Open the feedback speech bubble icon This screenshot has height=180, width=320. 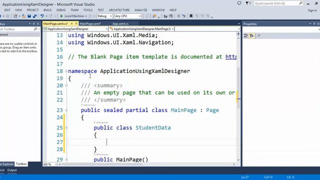239,3
